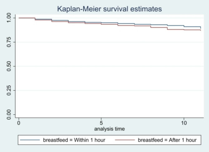Click the analysis time axis title
209x152 pixels.
tap(109, 129)
